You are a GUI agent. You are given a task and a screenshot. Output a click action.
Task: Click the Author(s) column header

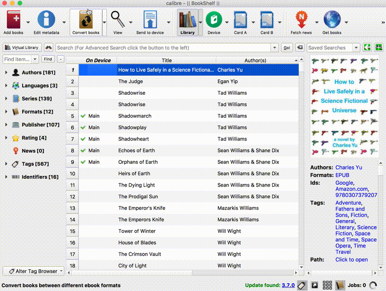pos(255,60)
